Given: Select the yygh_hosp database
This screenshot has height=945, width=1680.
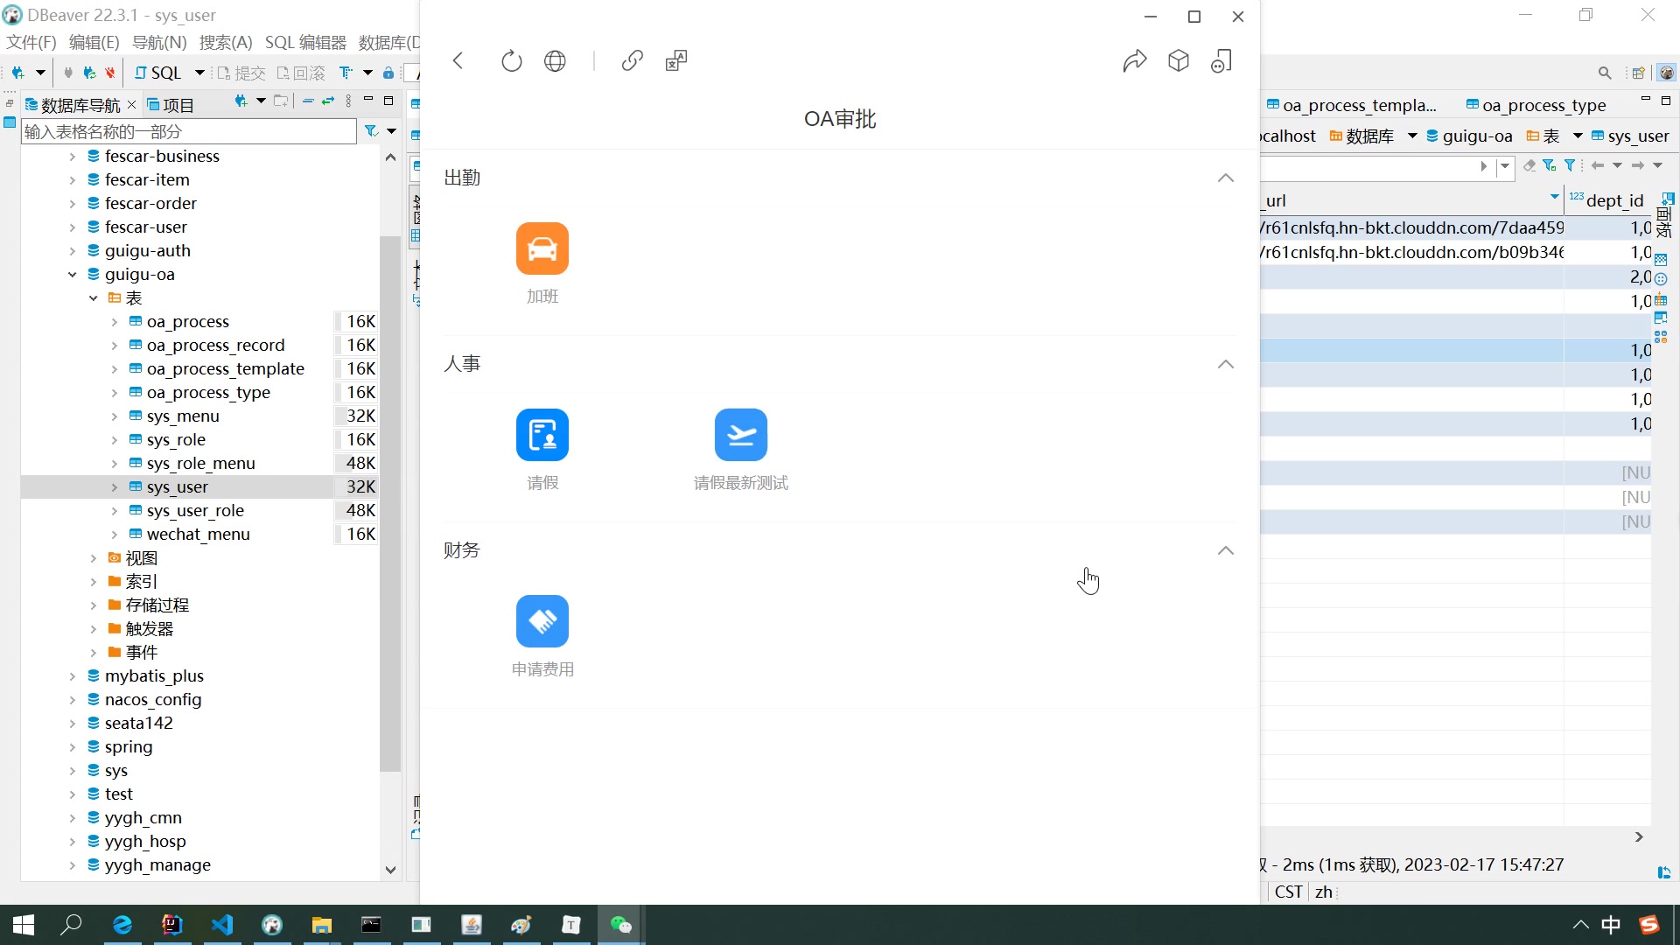Looking at the screenshot, I should tap(145, 842).
